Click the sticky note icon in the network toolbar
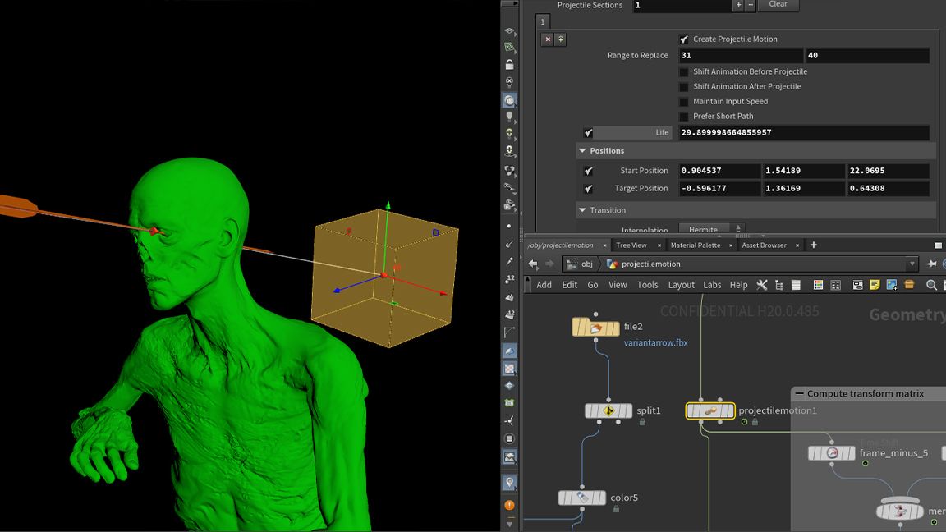This screenshot has height=532, width=946. [875, 285]
